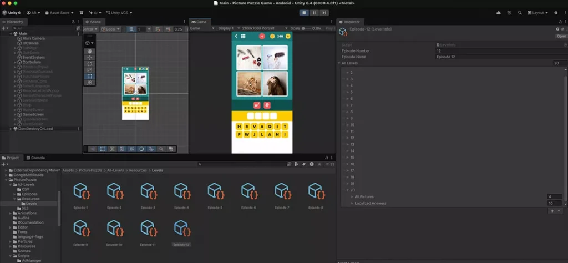
Task: Select the Transform tool in Scene tools
Action: [x=89, y=82]
